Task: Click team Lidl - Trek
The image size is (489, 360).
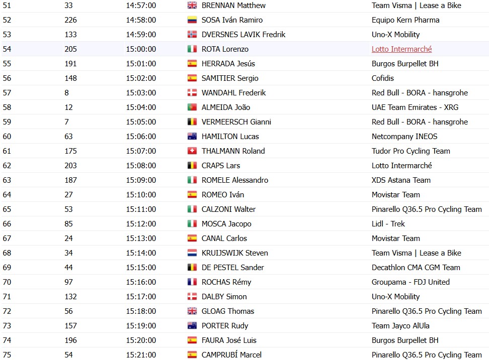Action: (388, 224)
